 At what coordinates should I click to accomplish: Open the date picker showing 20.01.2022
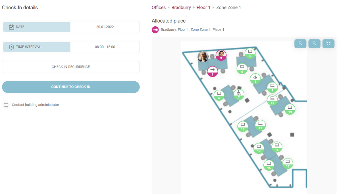pyautogui.click(x=105, y=27)
